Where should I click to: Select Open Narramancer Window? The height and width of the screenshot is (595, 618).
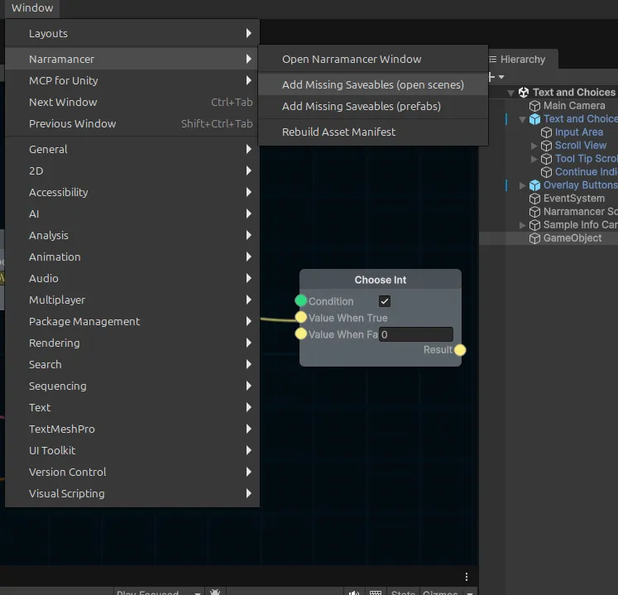tap(373, 59)
